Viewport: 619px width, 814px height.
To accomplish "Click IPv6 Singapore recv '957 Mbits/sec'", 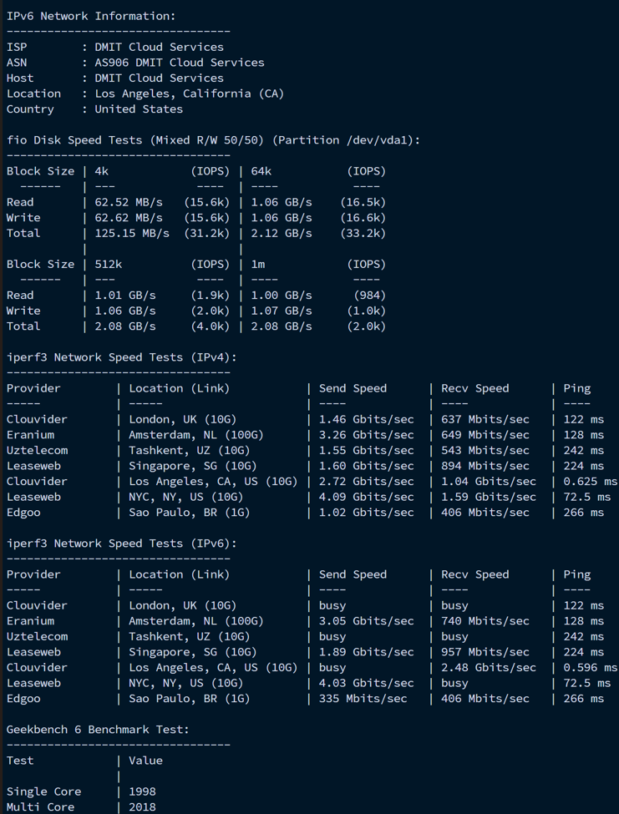I will [x=485, y=652].
